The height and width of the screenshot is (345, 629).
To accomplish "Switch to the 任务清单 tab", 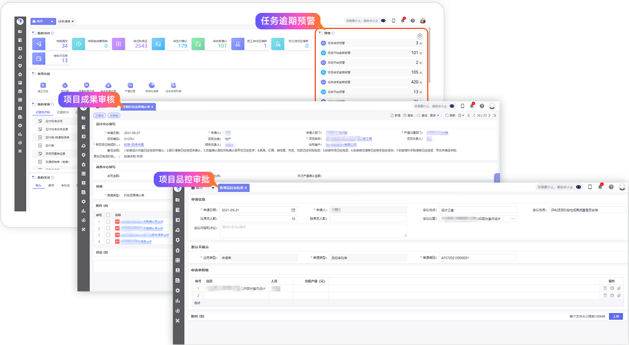I will [66, 22].
